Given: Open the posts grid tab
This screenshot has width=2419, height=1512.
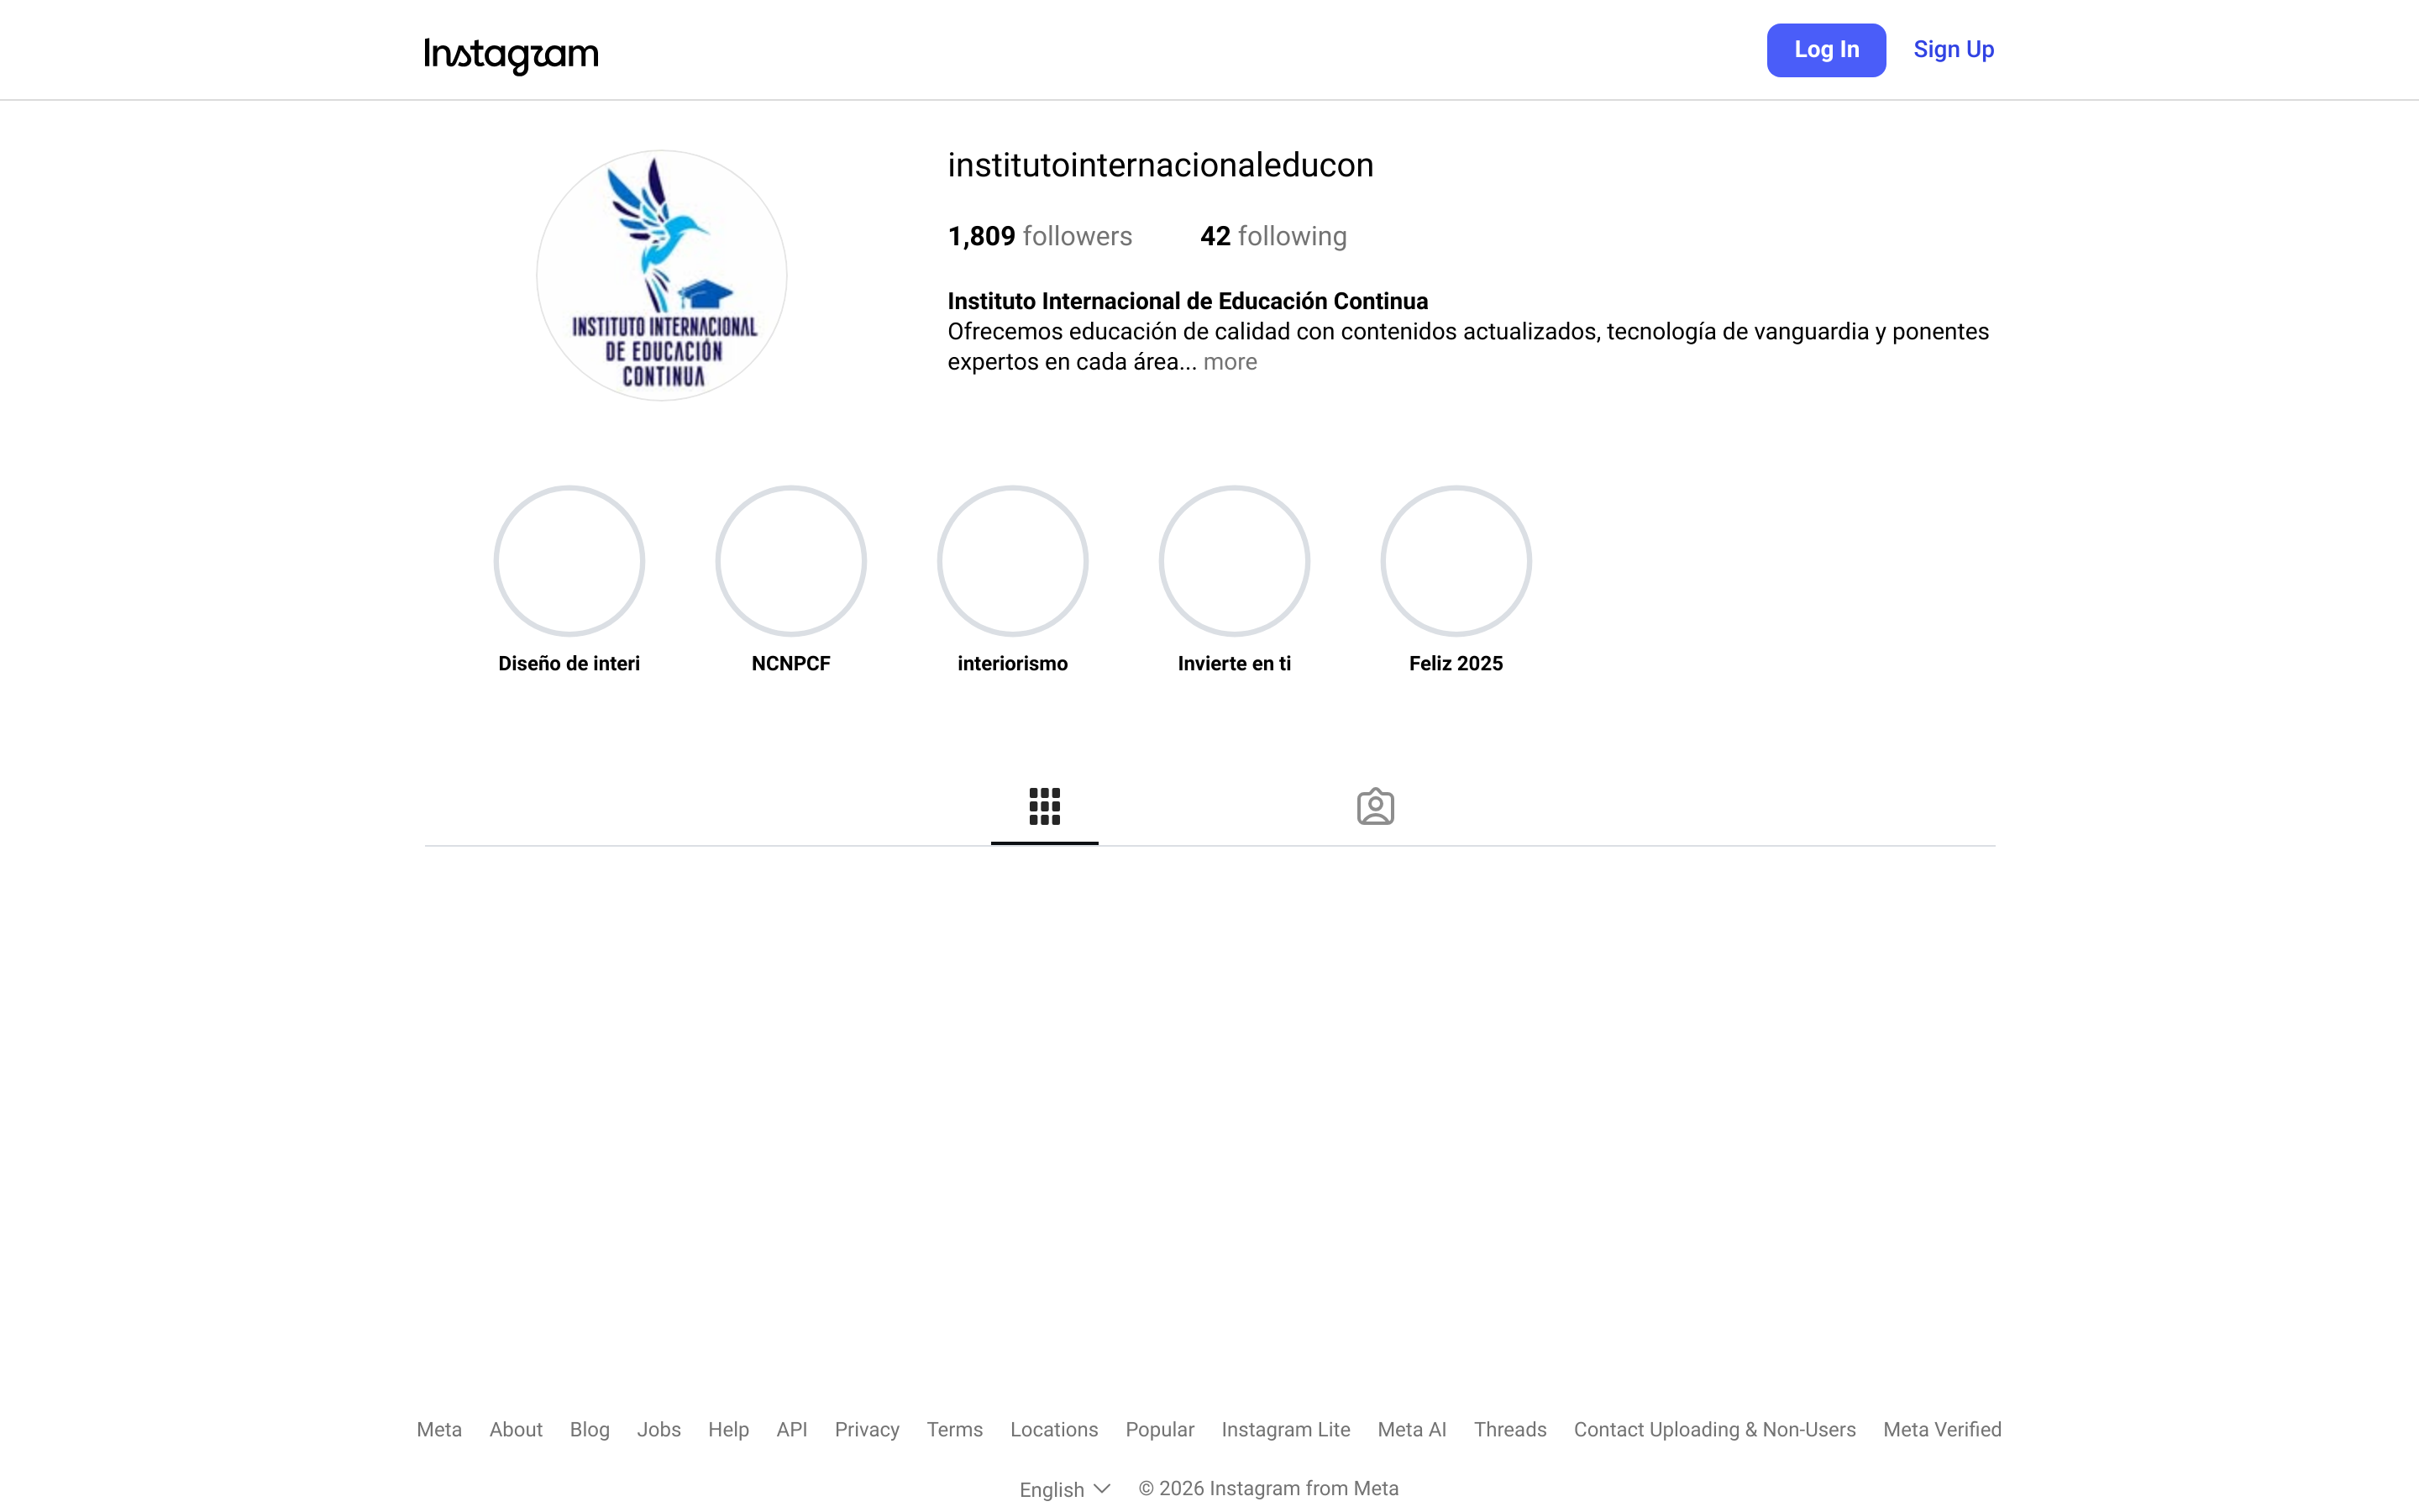Looking at the screenshot, I should [1045, 806].
